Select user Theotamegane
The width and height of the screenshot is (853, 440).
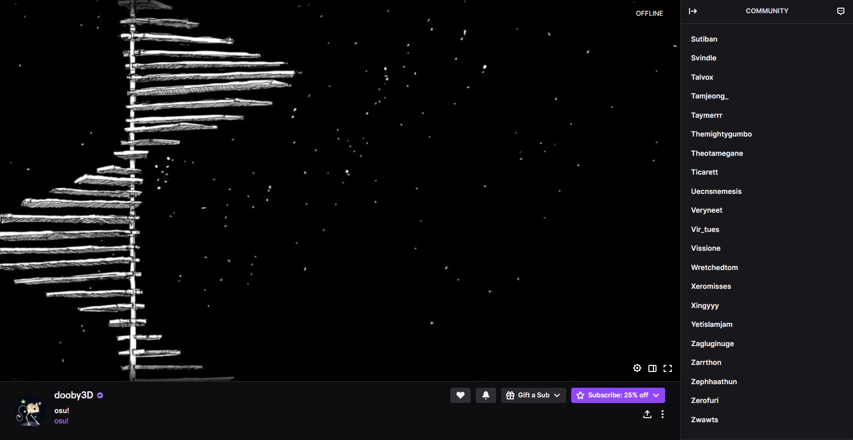(717, 153)
